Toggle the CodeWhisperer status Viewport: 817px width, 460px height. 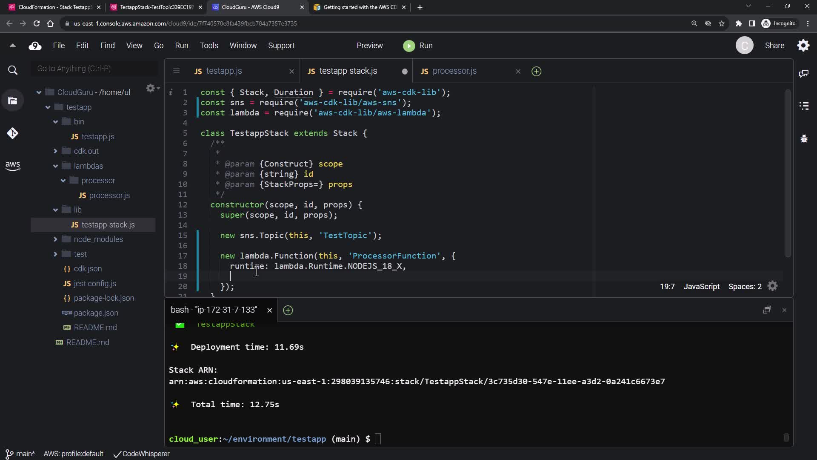click(142, 454)
